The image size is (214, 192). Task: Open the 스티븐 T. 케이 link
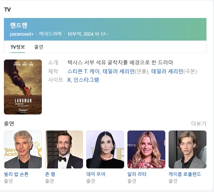click(x=84, y=71)
